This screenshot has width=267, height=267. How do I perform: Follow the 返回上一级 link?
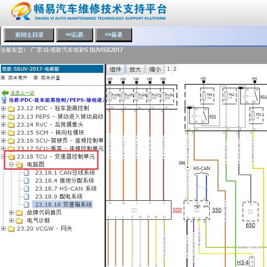[22, 93]
